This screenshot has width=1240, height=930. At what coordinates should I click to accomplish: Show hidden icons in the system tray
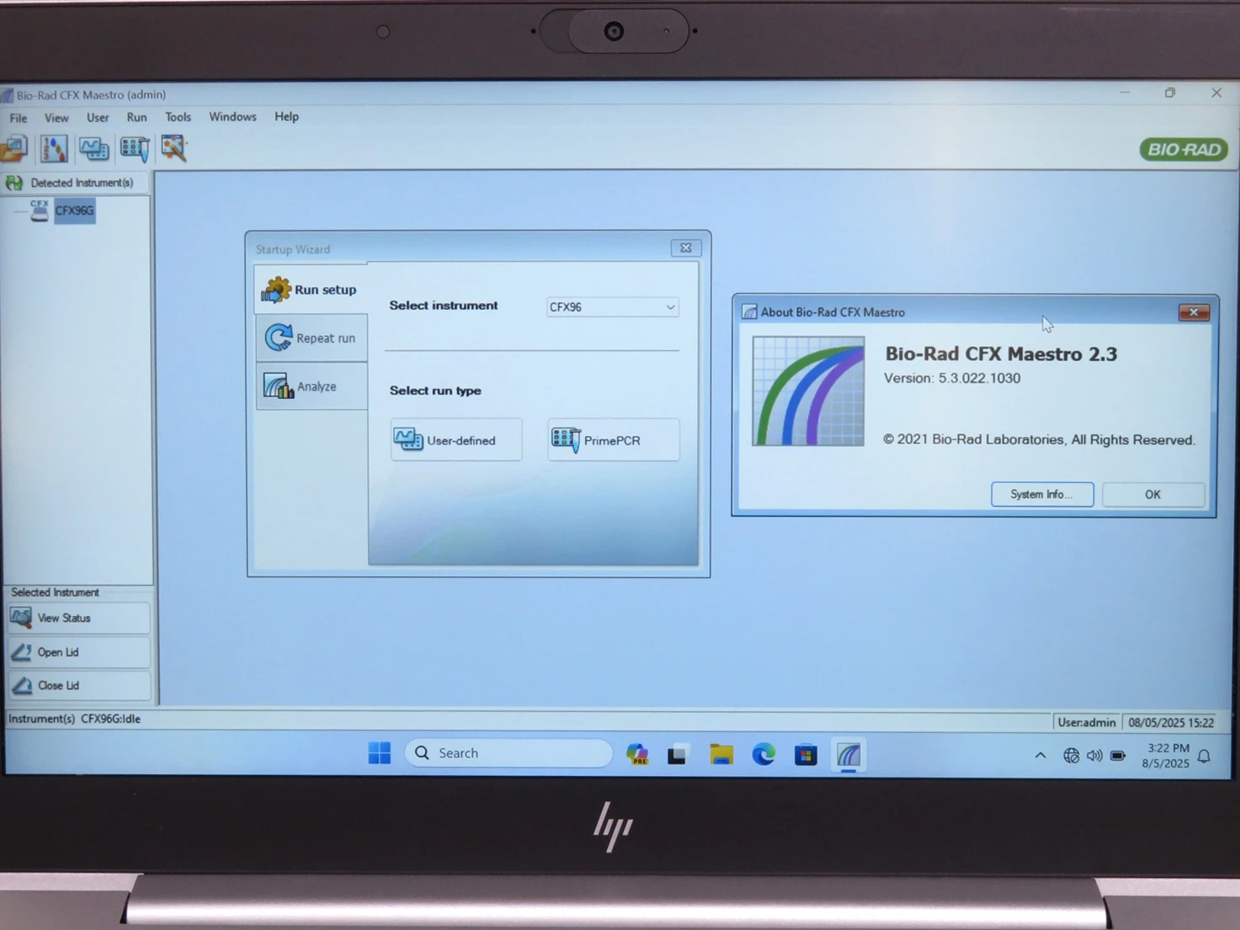(x=1040, y=756)
